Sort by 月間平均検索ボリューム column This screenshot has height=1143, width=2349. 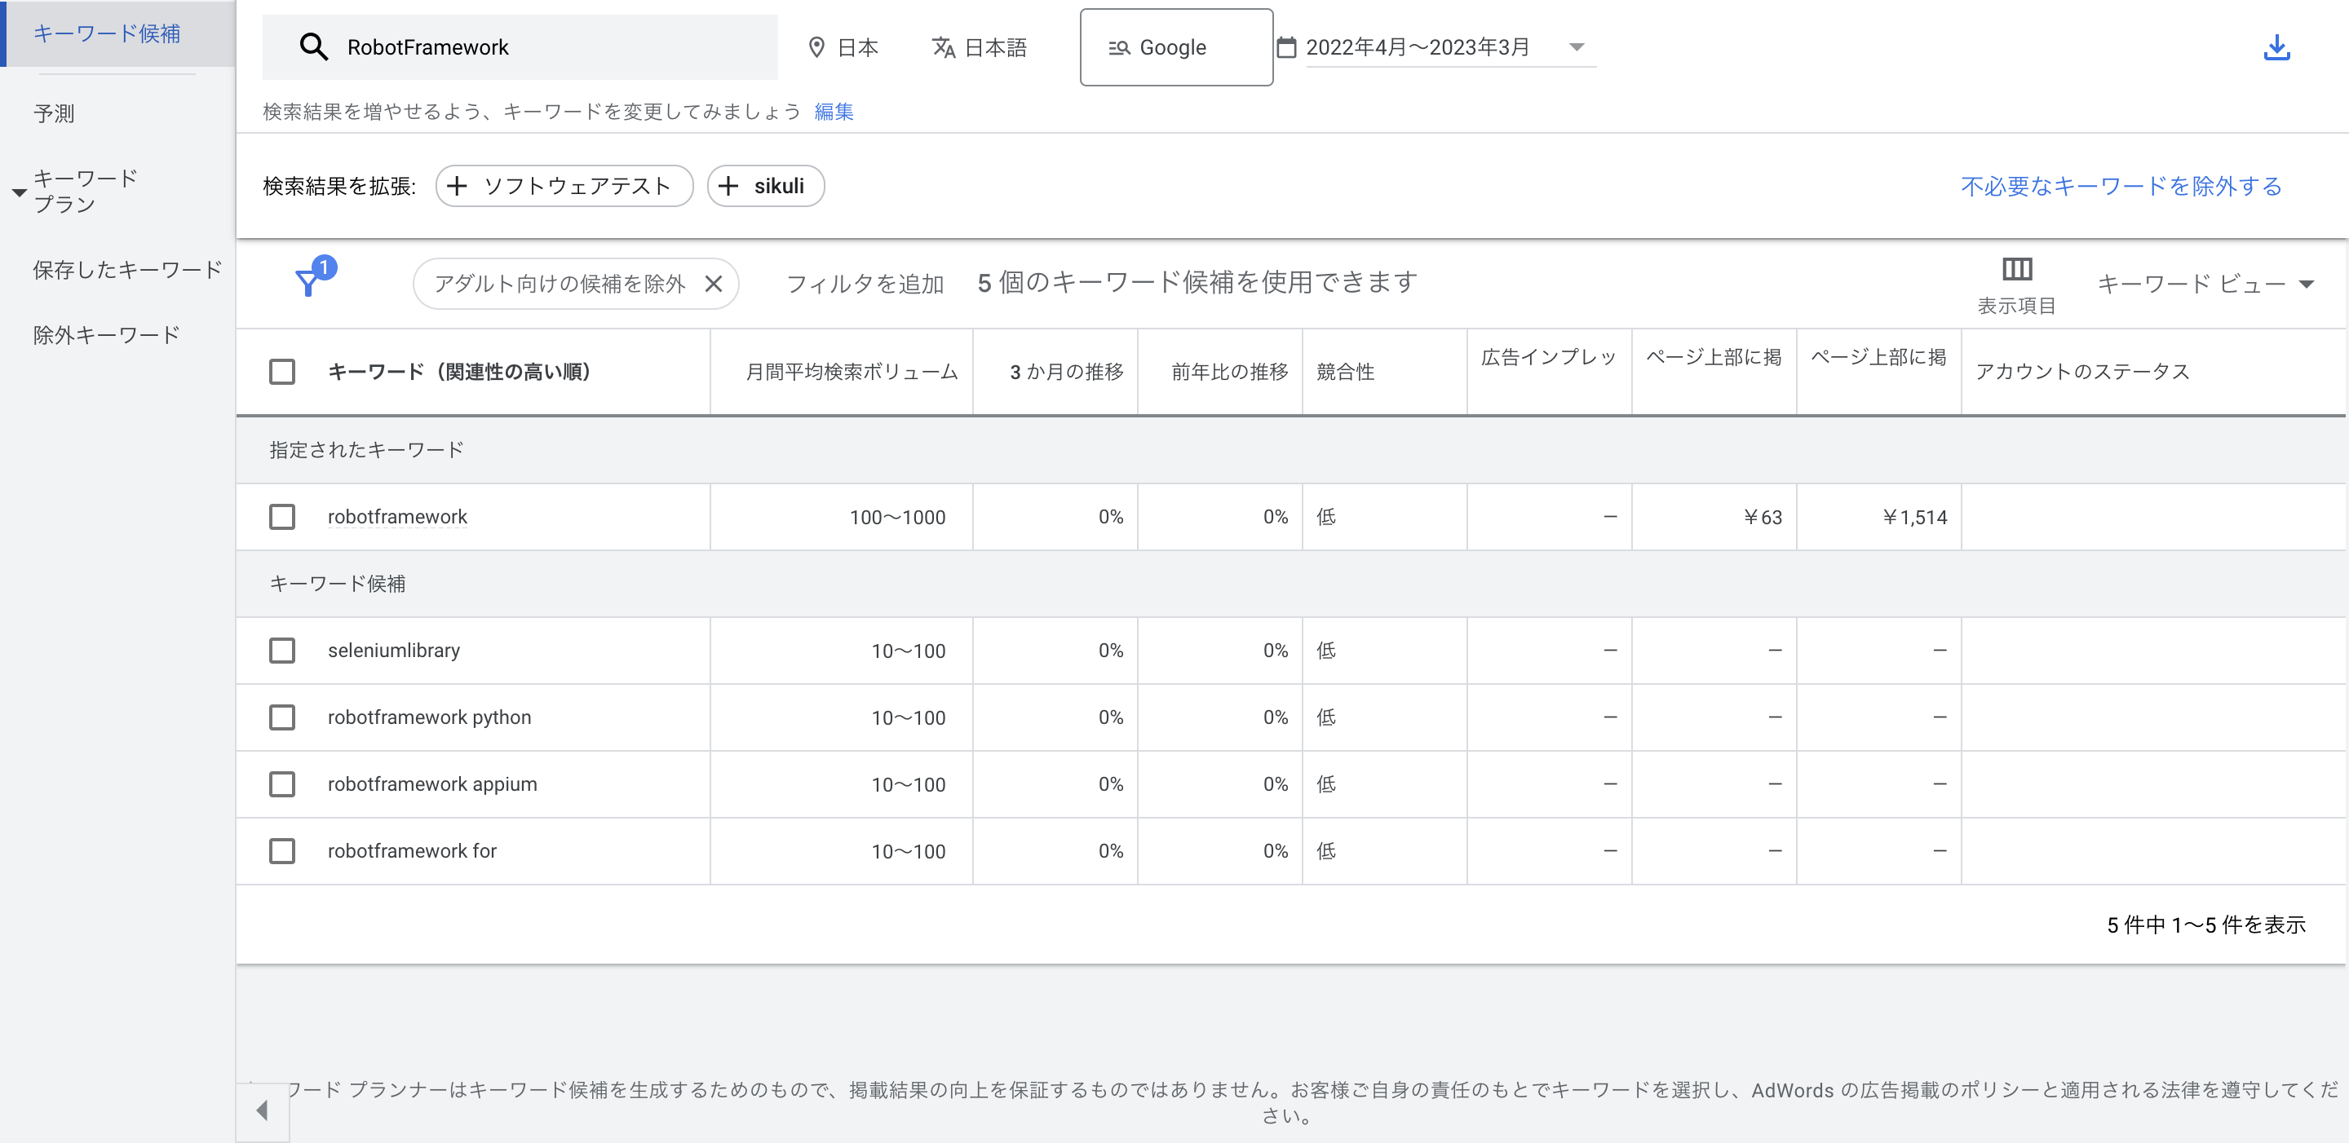(x=851, y=372)
